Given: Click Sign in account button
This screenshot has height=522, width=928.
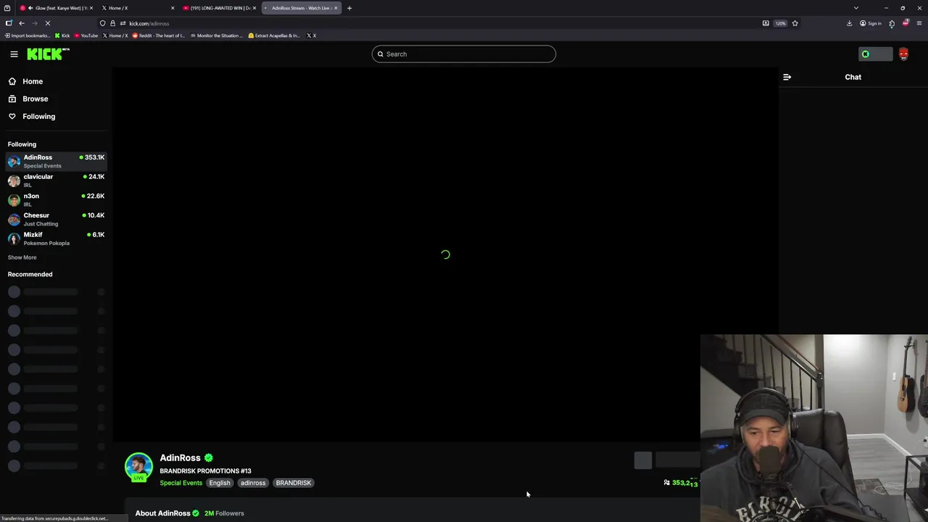Looking at the screenshot, I should pyautogui.click(x=870, y=23).
